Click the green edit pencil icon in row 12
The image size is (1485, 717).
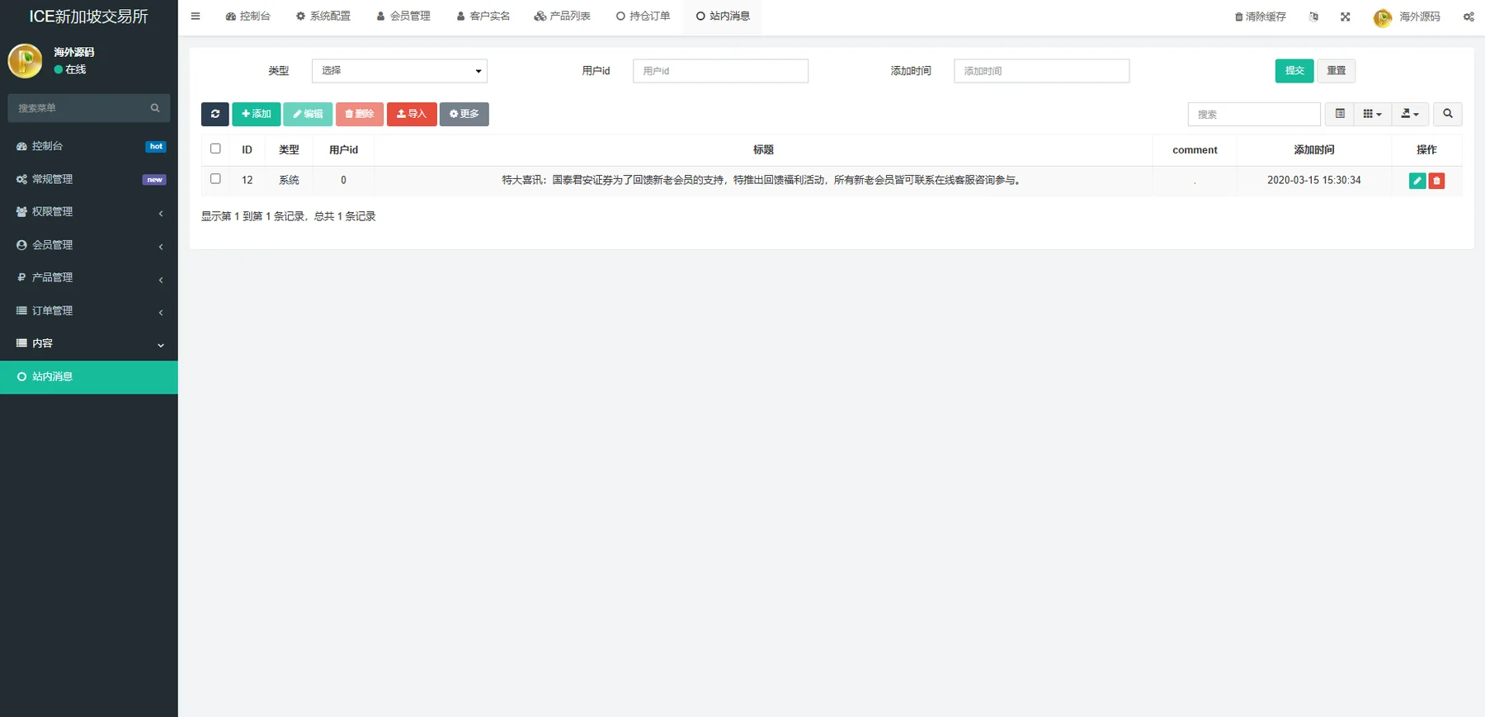[1417, 181]
